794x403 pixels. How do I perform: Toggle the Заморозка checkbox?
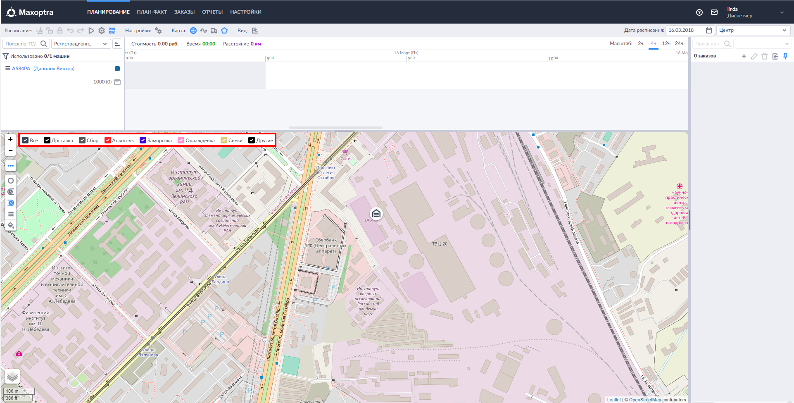[143, 141]
